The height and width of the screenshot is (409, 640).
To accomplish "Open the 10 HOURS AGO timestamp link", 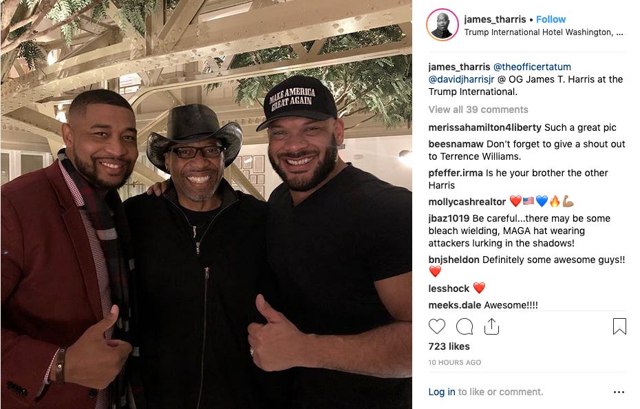I will (x=455, y=362).
